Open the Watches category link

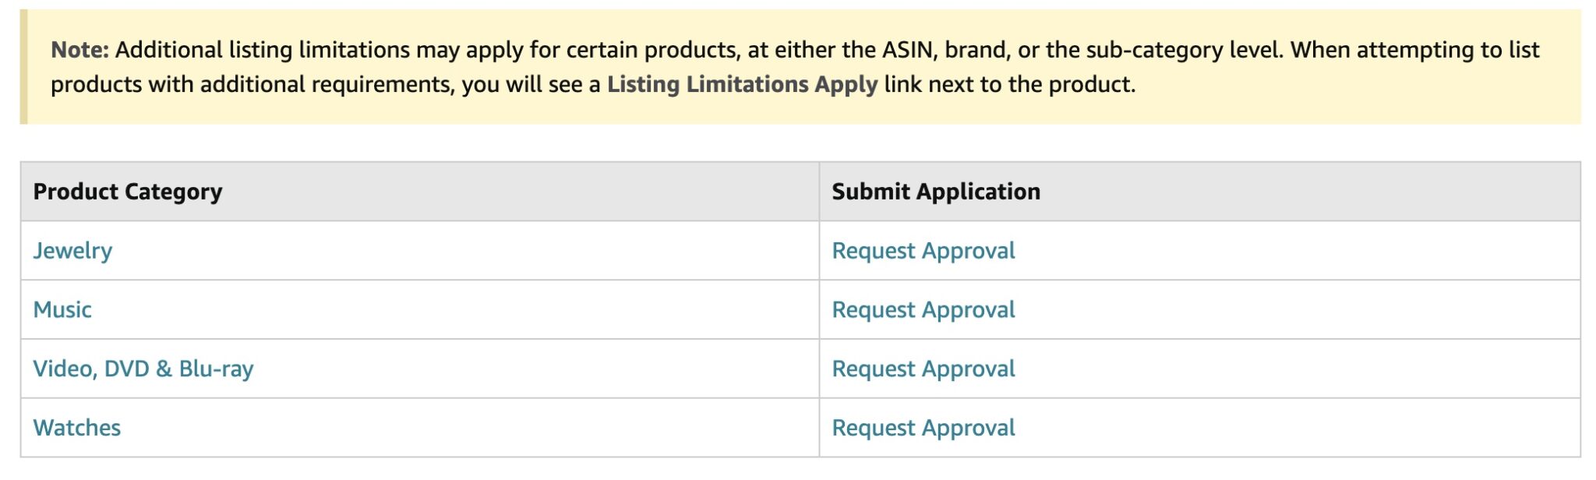[77, 428]
